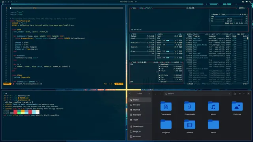Click the volume icon in top bar
The height and width of the screenshot is (142, 253).
click(247, 2)
